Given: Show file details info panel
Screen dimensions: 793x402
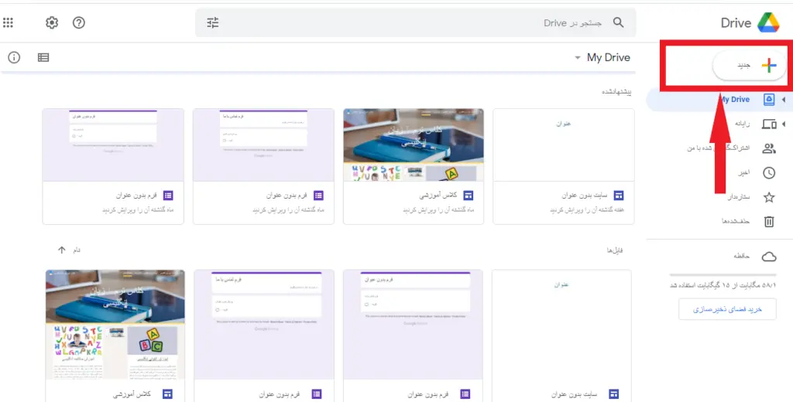Looking at the screenshot, I should [x=14, y=57].
